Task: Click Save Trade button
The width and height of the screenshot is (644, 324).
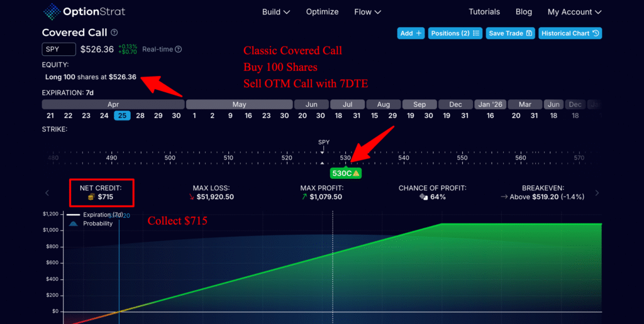Action: point(510,33)
